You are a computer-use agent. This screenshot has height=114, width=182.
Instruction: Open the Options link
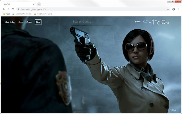click(137, 21)
